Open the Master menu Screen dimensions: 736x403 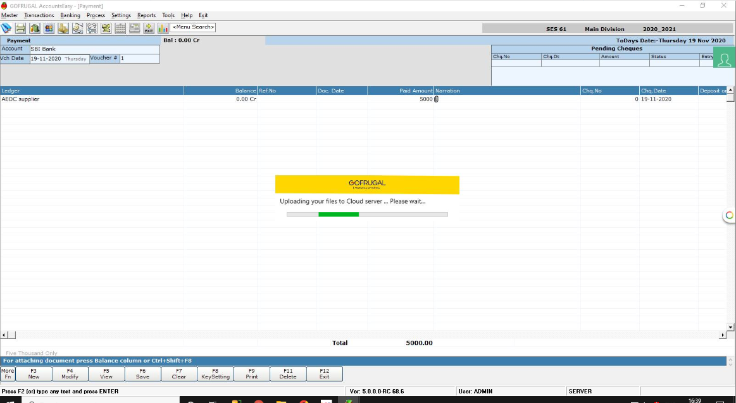[x=9, y=15]
